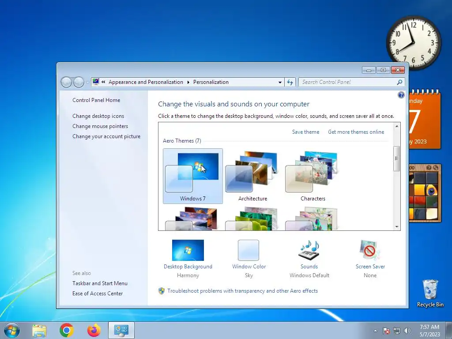
Task: Click the theme list scroll down arrow
Action: tap(397, 227)
